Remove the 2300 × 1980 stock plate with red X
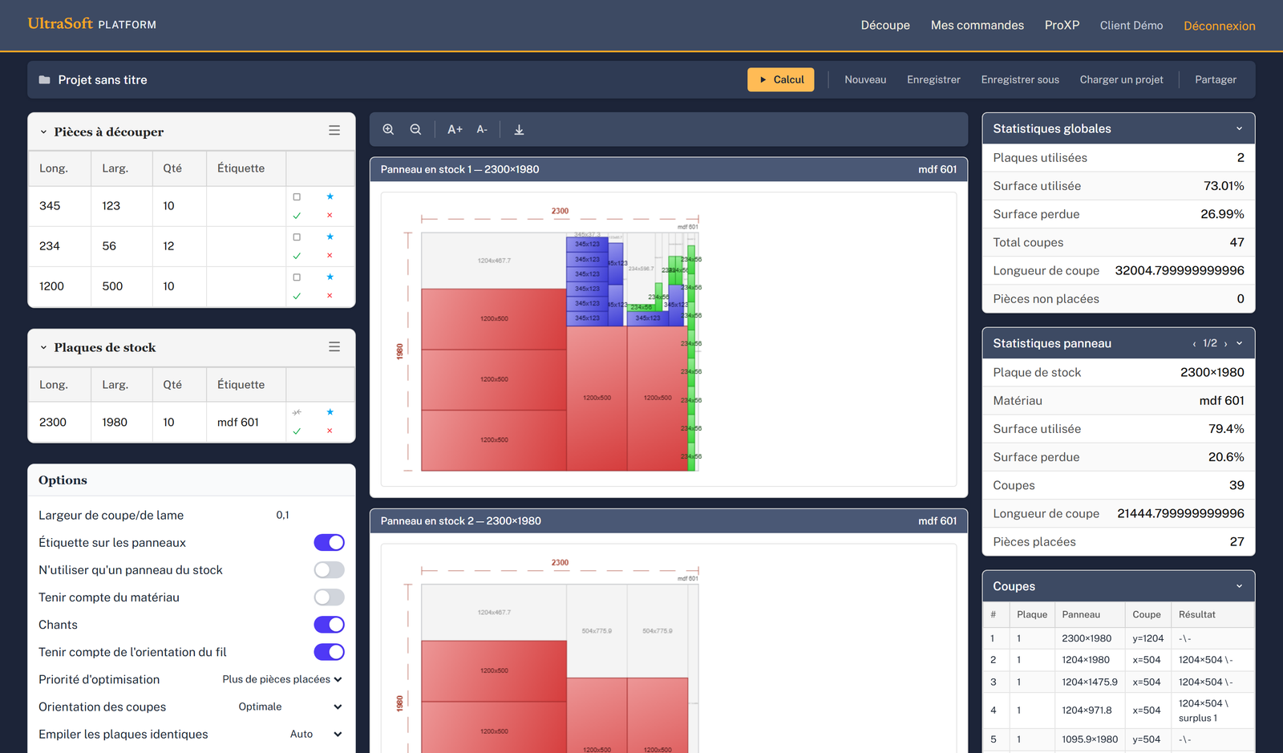 click(x=330, y=431)
